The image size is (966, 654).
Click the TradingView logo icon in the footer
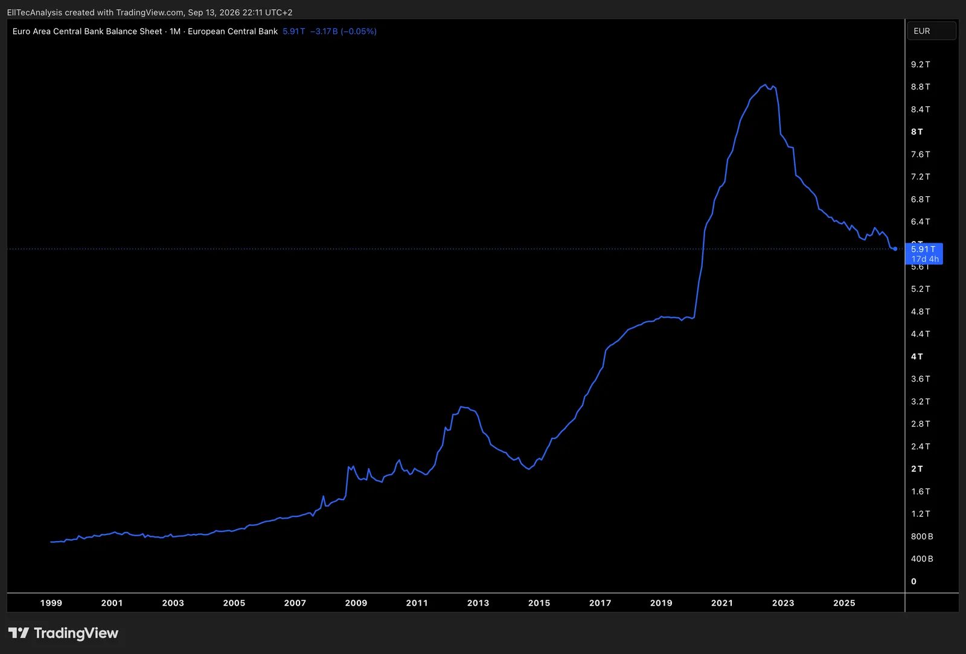[19, 633]
